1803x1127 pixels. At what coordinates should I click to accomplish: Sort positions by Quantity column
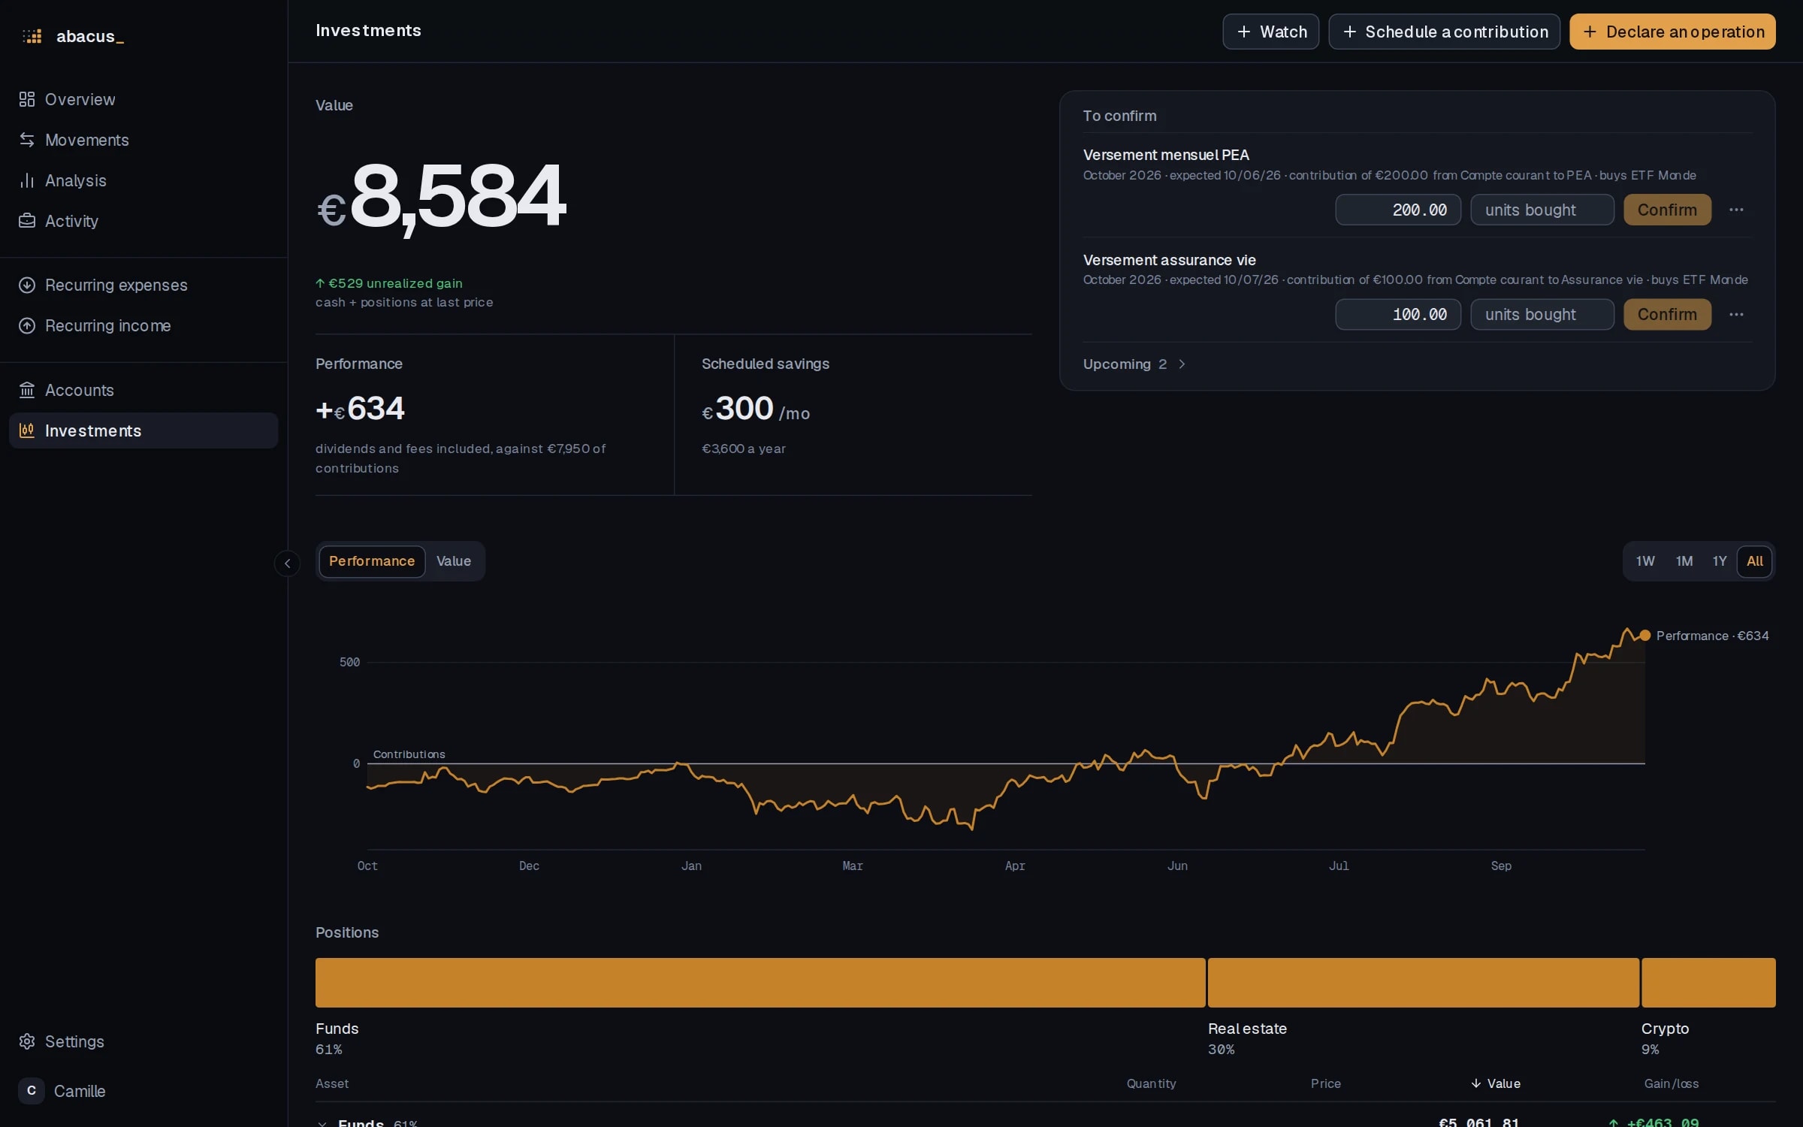pos(1151,1083)
